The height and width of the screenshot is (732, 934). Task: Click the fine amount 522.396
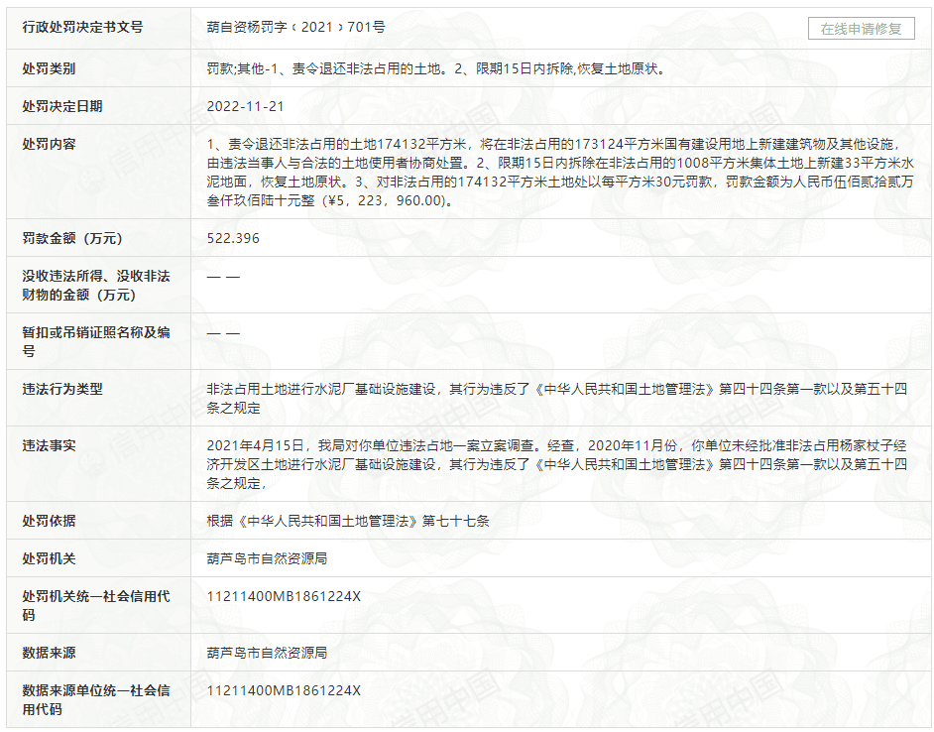click(x=234, y=239)
